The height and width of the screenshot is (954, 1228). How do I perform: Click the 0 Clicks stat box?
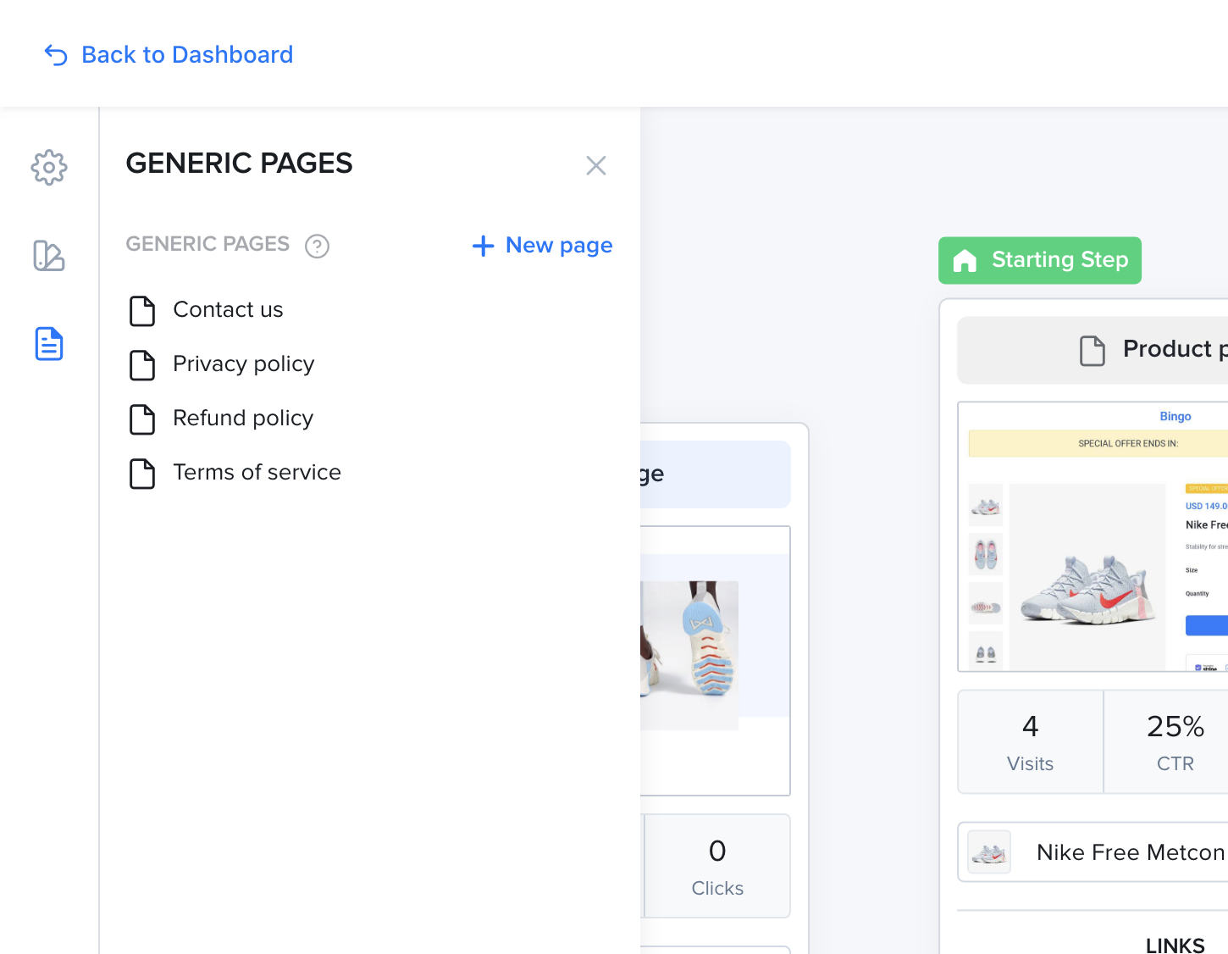(x=717, y=866)
